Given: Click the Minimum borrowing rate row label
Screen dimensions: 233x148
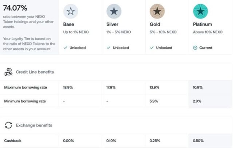Looking at the screenshot, I should pyautogui.click(x=25, y=101).
